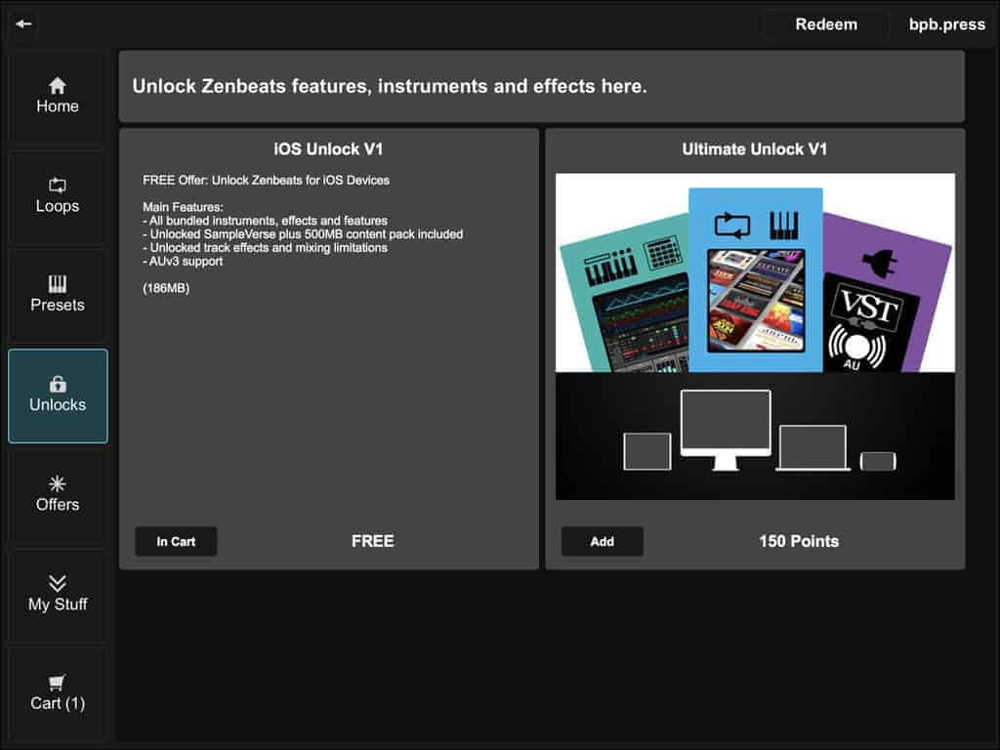1000x750 pixels.
Task: Open Cart (1) via the shopping cart icon
Action: tap(58, 683)
